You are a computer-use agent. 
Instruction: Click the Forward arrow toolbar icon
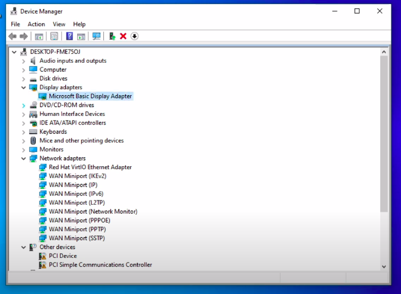click(24, 36)
